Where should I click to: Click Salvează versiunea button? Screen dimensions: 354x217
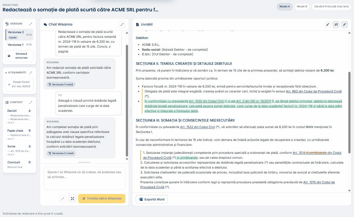tap(19, 56)
